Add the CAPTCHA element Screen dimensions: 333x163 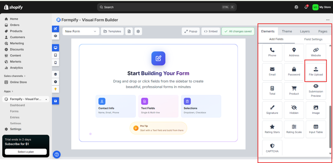pos(272,148)
